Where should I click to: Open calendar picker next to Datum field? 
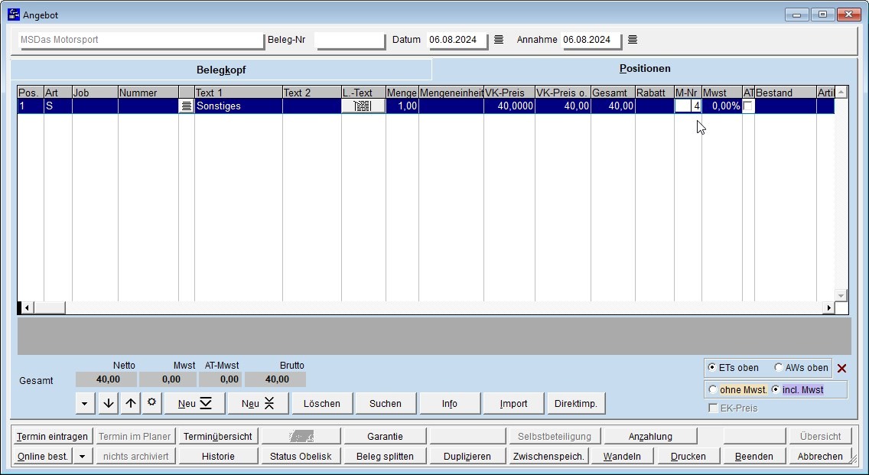(499, 40)
